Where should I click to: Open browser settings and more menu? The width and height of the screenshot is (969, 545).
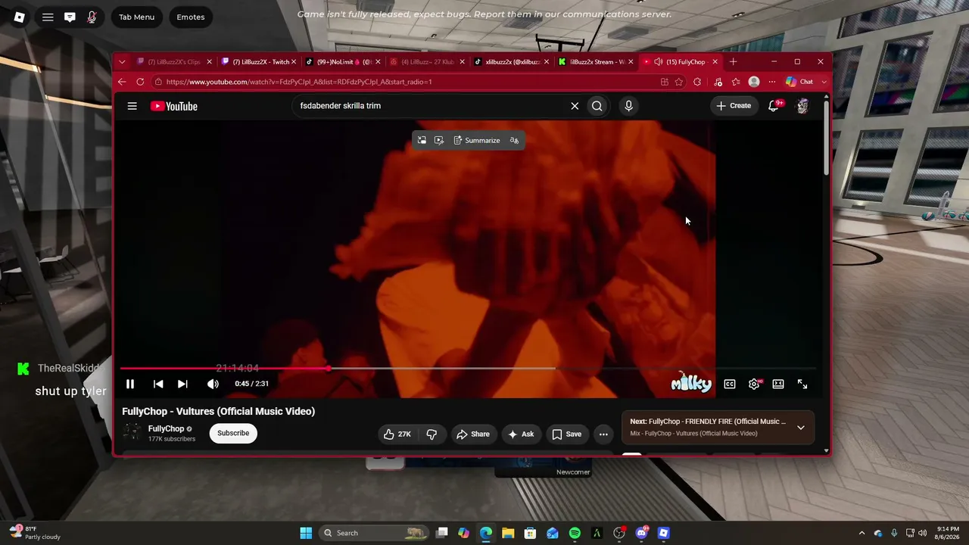(772, 82)
